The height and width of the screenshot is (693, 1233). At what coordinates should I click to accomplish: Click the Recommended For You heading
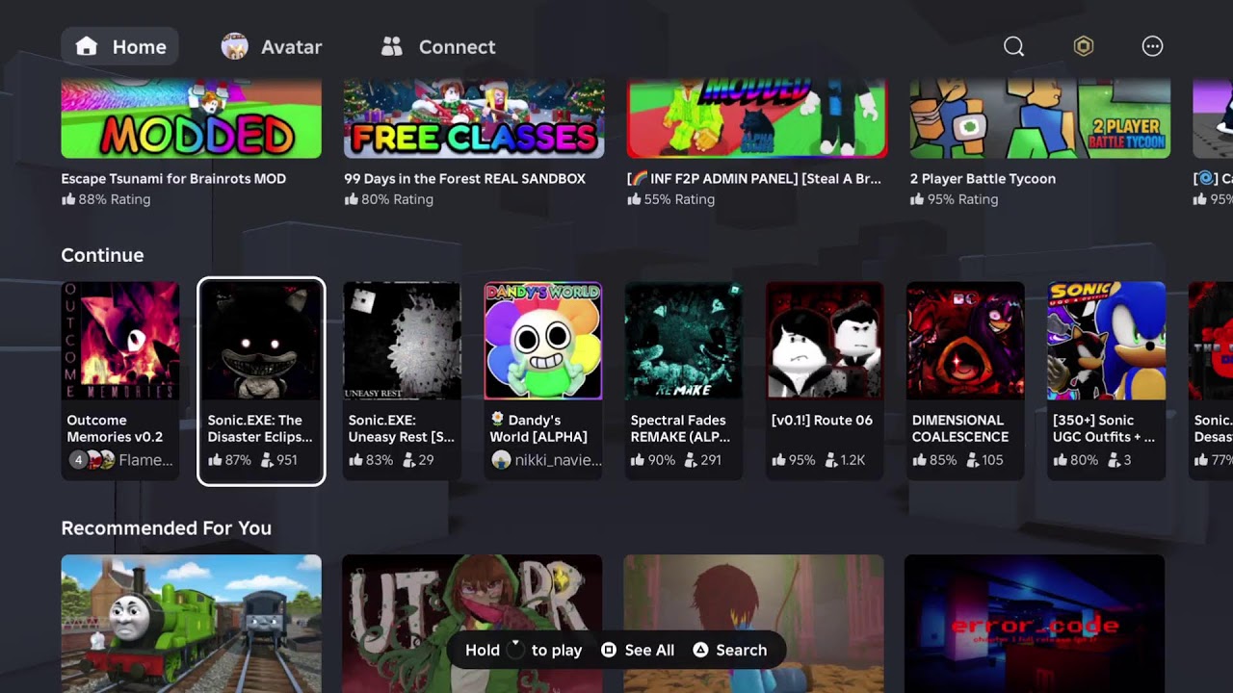(166, 528)
